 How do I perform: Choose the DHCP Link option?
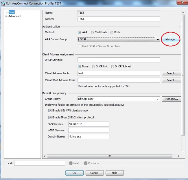(93, 66)
